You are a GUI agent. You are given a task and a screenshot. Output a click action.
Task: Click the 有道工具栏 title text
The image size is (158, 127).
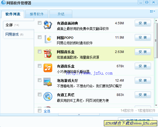pyautogui.click(x=66, y=95)
